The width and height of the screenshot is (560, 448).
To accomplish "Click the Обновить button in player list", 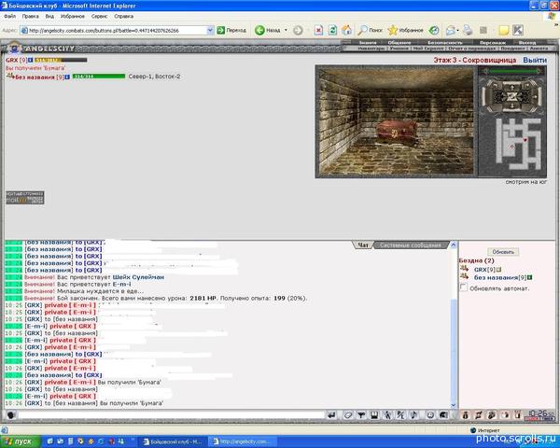I will pos(503,252).
